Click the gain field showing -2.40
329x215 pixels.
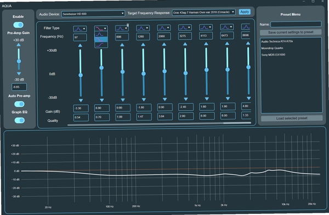[186, 107]
